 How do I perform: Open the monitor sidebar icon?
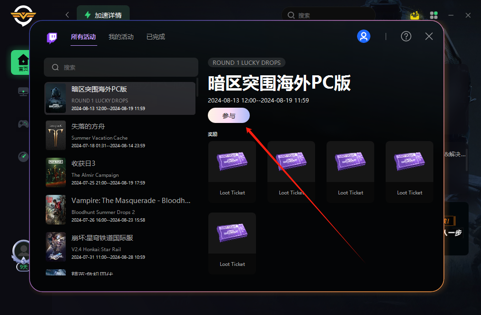pos(23,91)
